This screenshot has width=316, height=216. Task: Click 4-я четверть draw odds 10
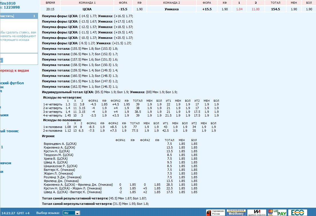coord(75,115)
